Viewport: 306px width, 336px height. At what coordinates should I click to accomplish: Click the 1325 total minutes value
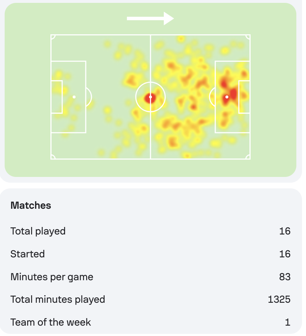(x=279, y=300)
